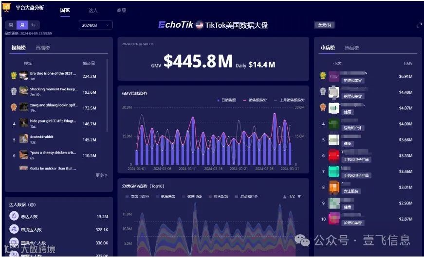Image resolution: width=424 pixels, height=257 pixels.
Task: Switch to the 达人 top tab
Action: click(x=93, y=10)
